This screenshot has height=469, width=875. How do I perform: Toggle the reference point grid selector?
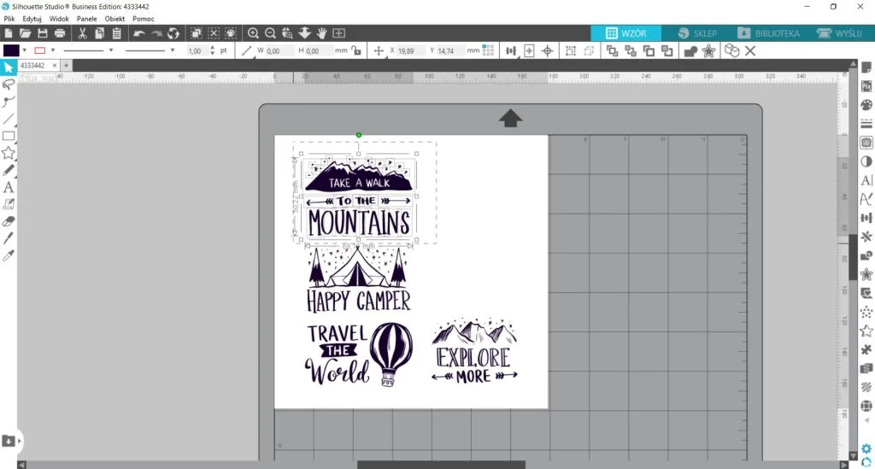[x=488, y=50]
